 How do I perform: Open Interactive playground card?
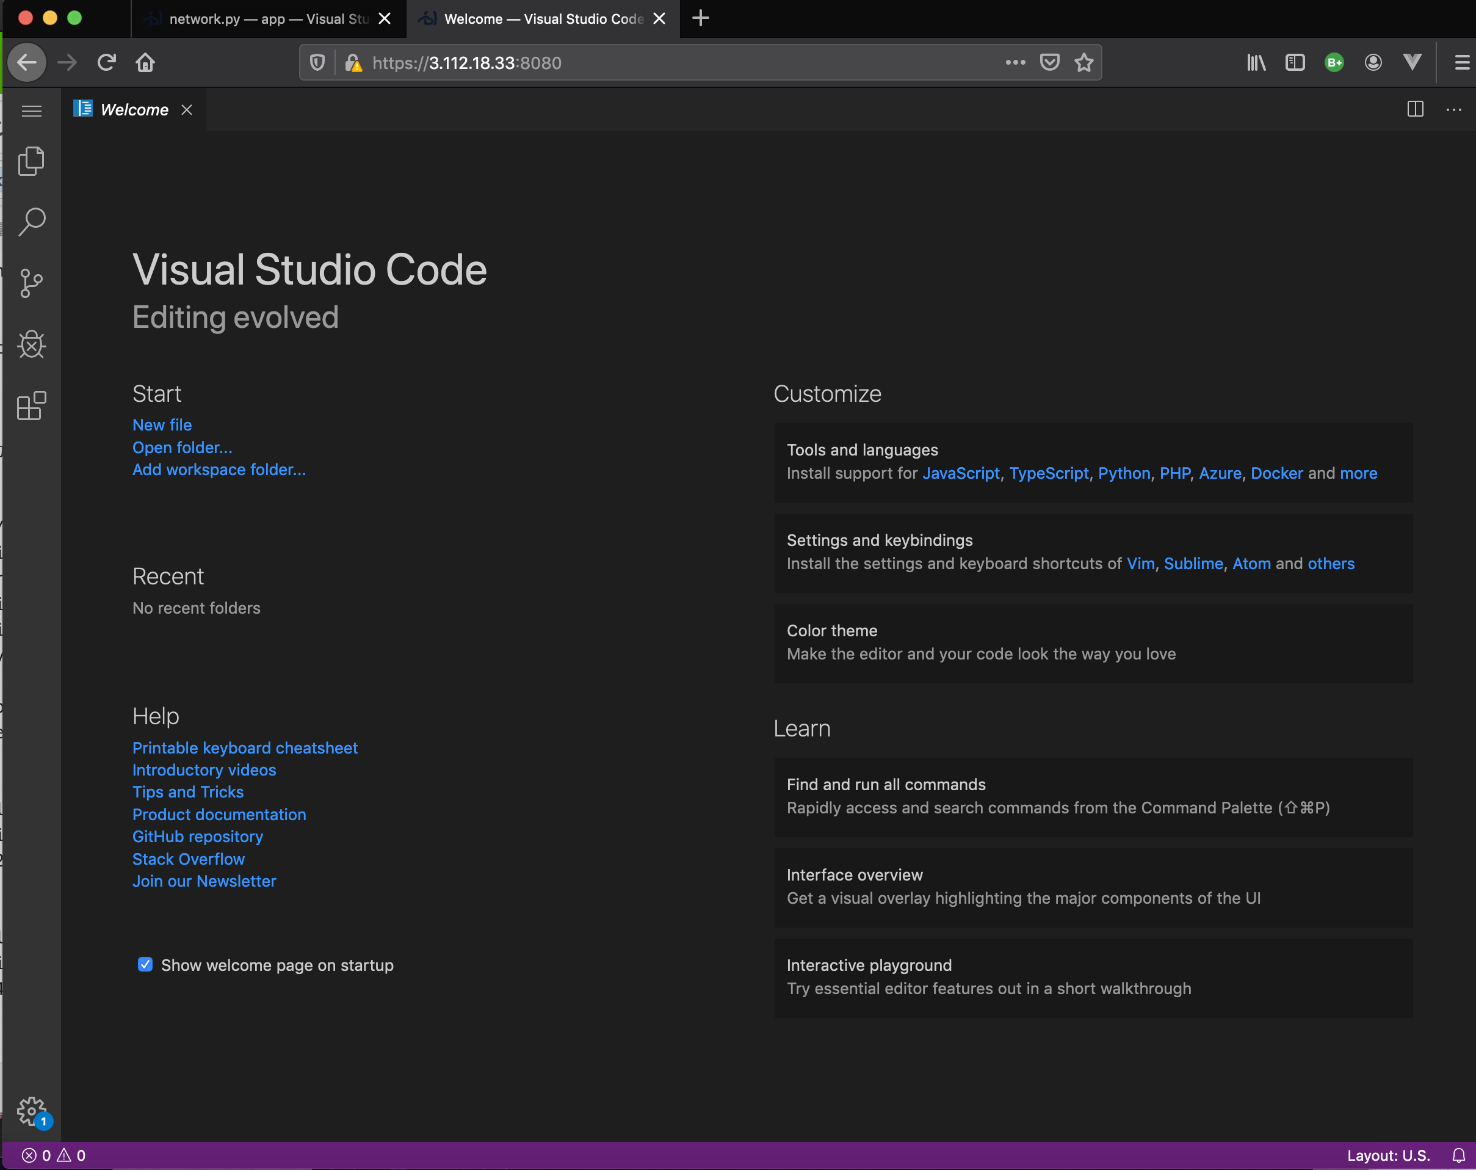click(x=1093, y=978)
